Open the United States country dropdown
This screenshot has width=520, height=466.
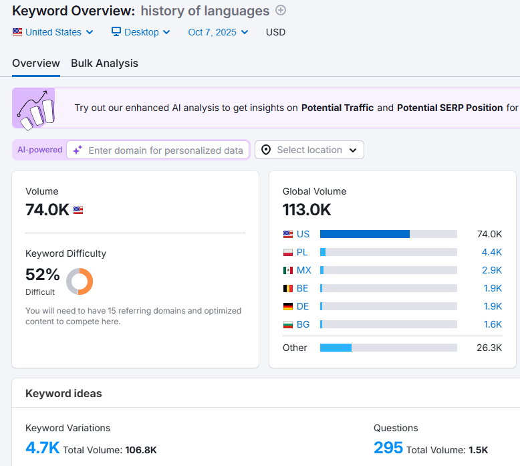pyautogui.click(x=53, y=32)
